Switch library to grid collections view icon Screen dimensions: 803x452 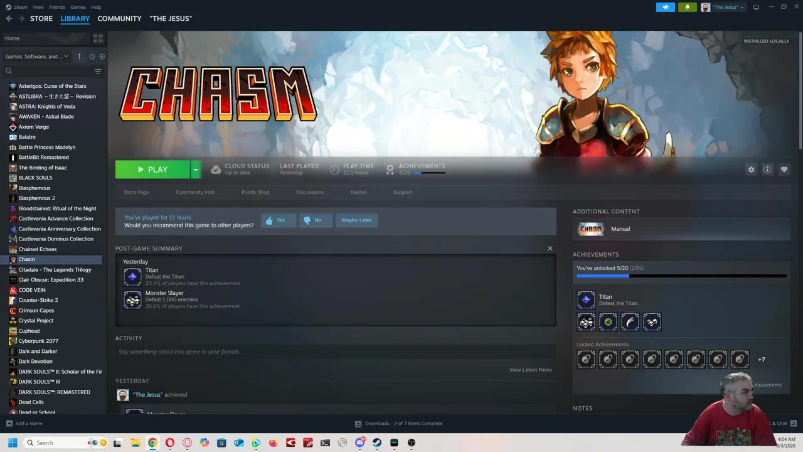tap(98, 38)
